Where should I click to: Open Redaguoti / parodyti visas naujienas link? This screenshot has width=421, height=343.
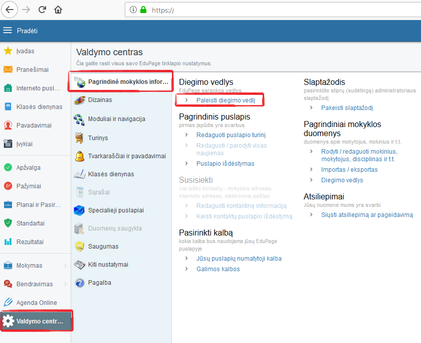(x=232, y=149)
